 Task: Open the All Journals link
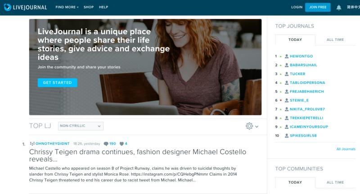click(346, 149)
